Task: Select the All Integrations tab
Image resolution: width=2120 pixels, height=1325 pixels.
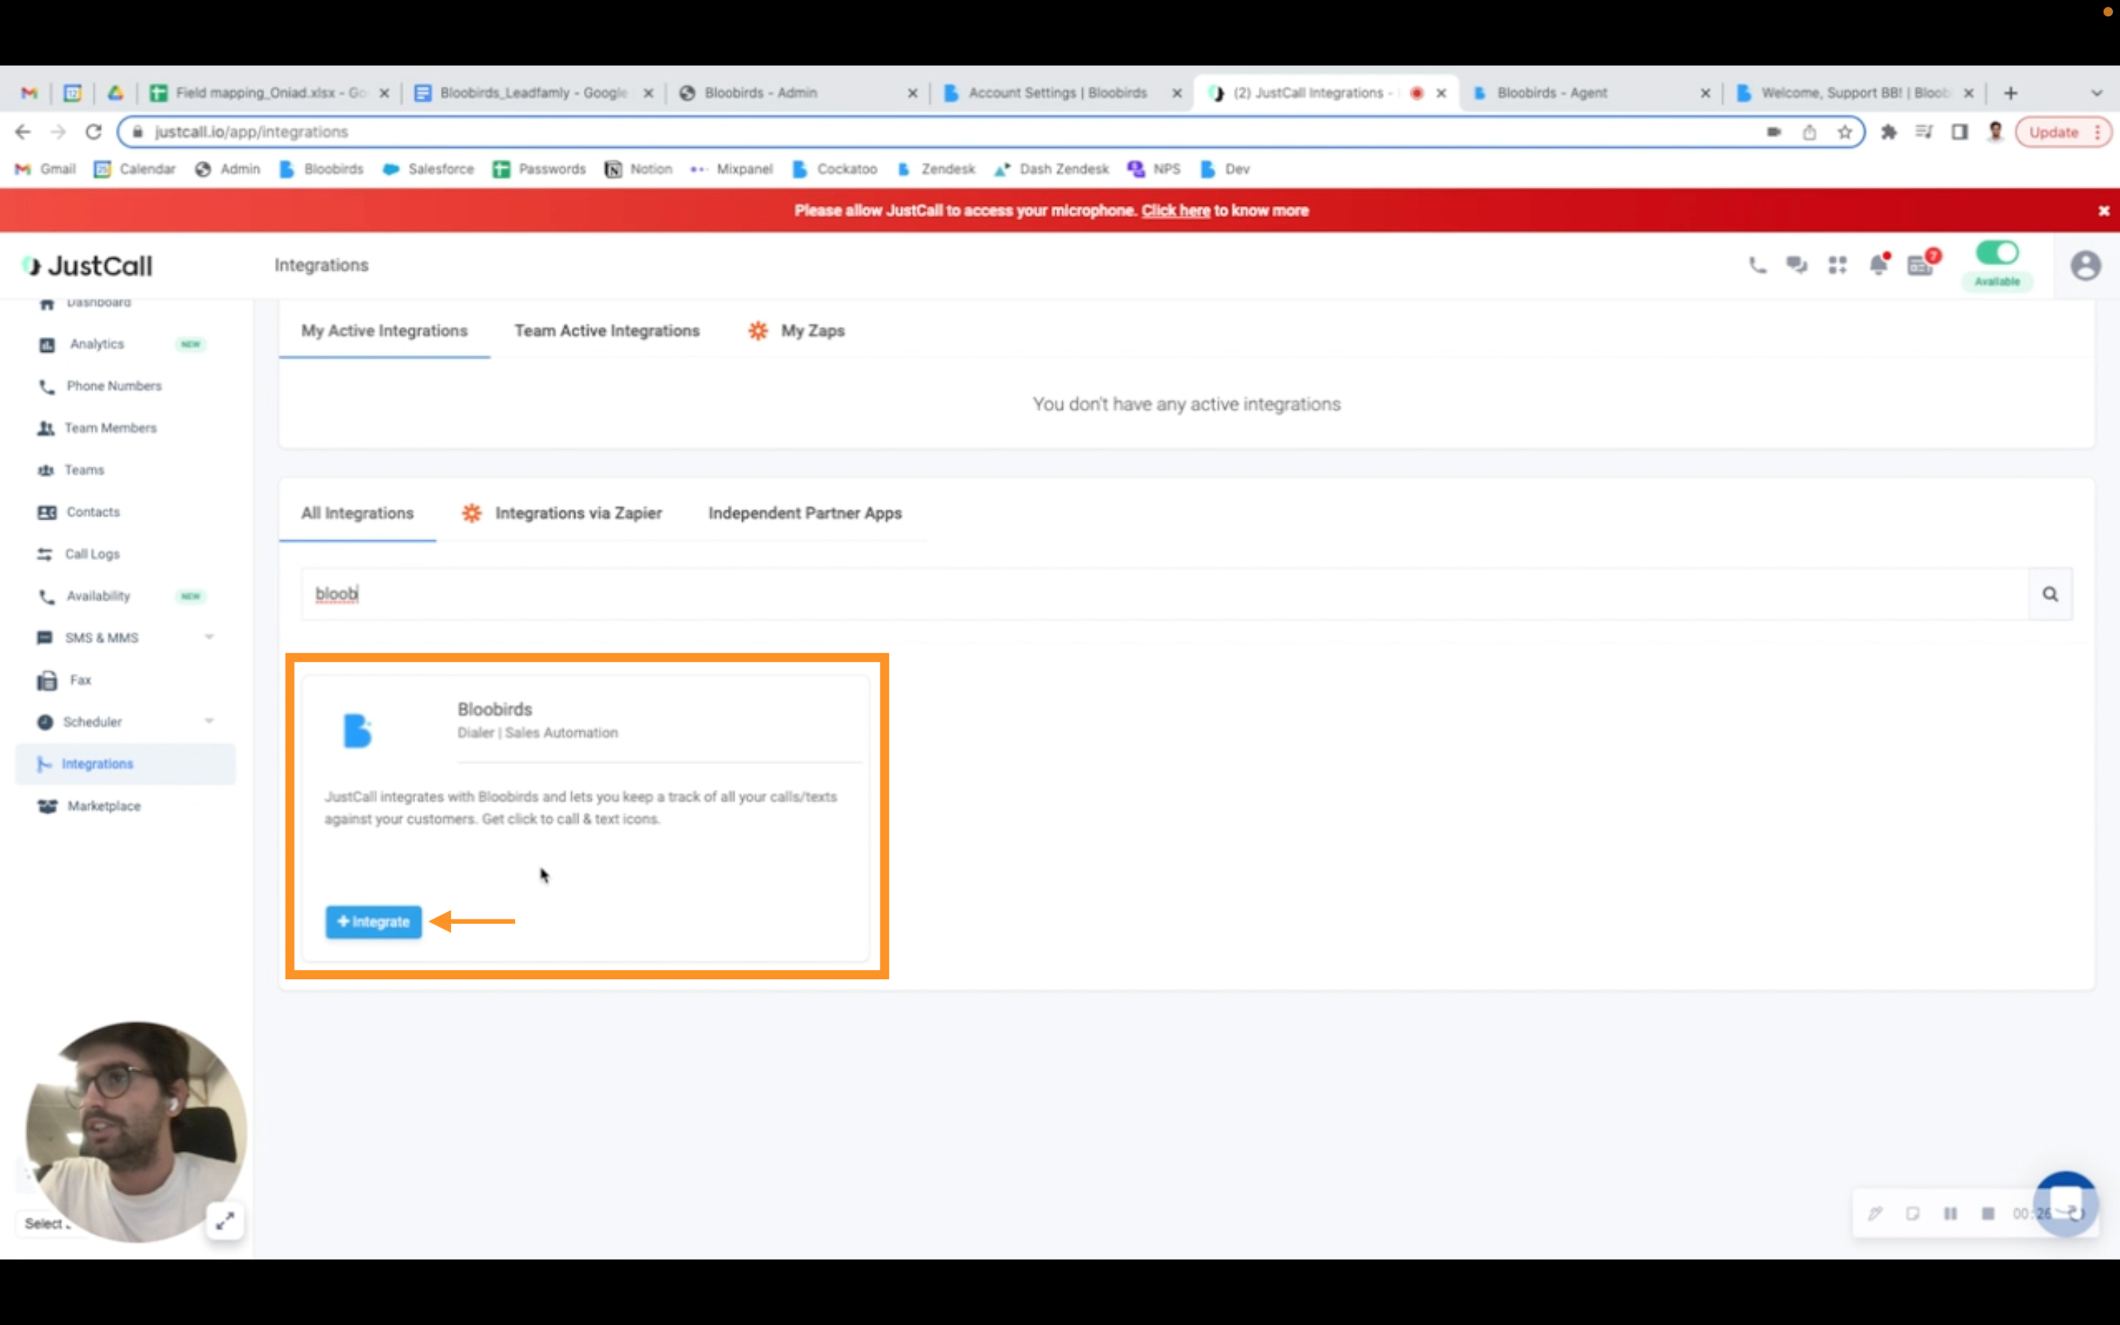Action: 358,514
